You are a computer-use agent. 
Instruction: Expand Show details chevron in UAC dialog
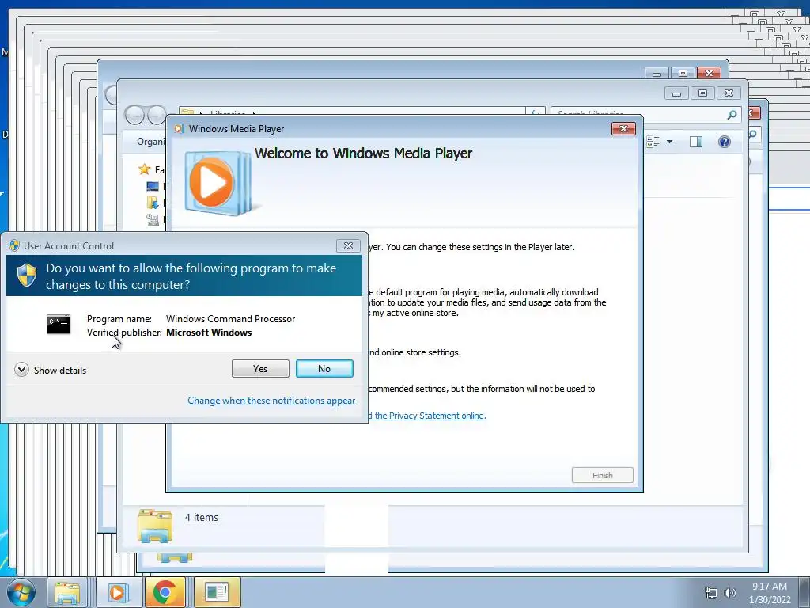tap(21, 370)
